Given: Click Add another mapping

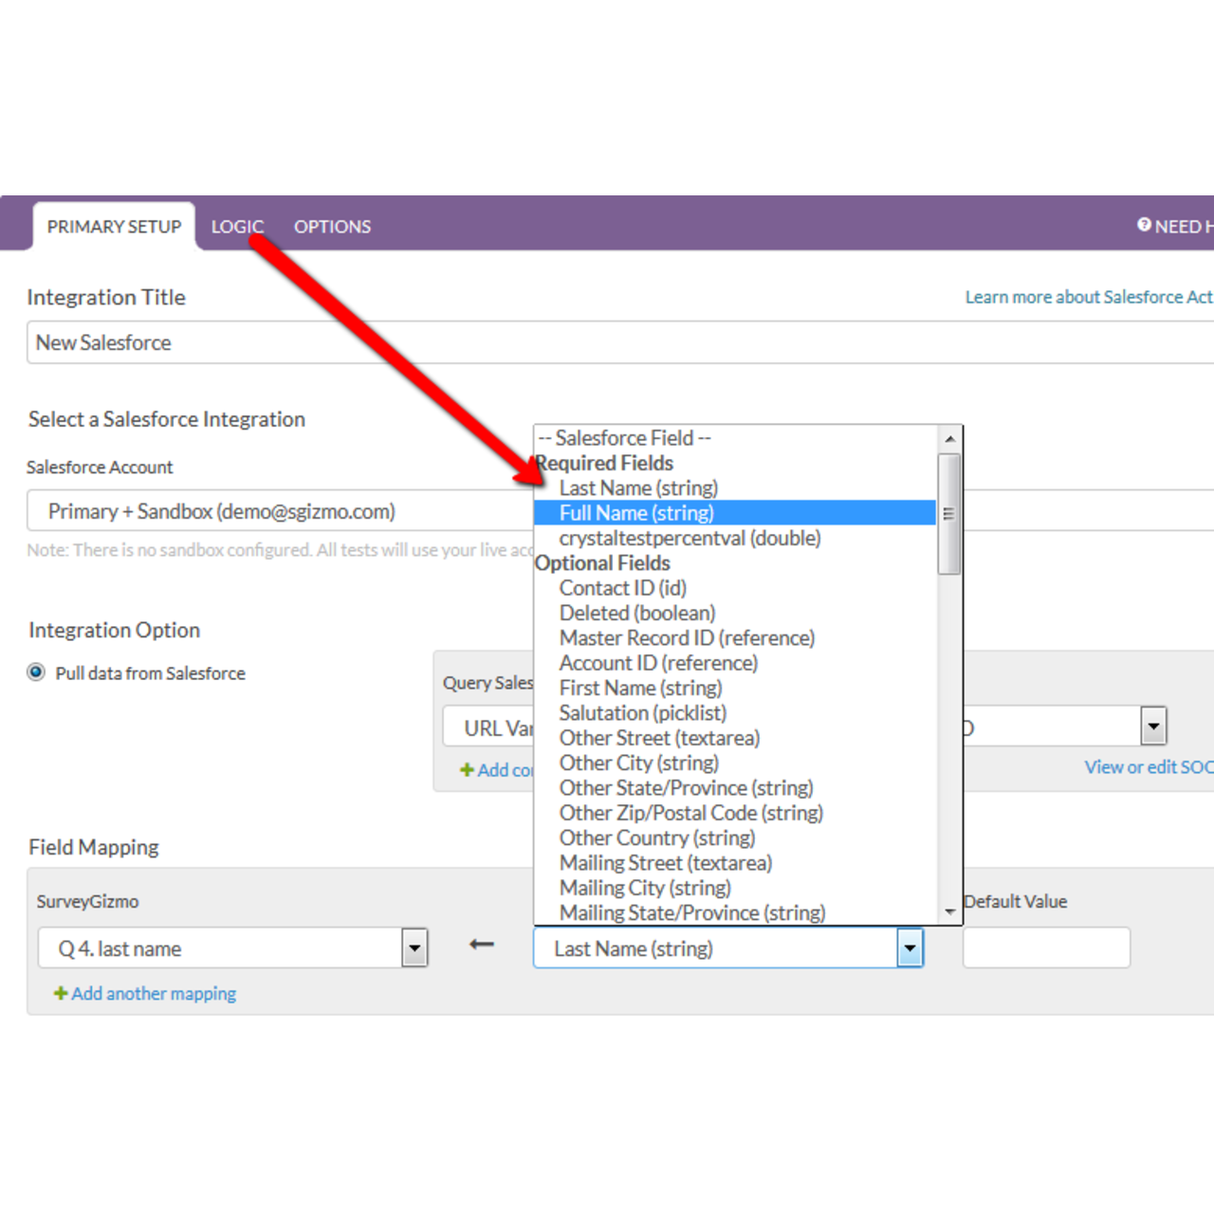Looking at the screenshot, I should [x=153, y=993].
